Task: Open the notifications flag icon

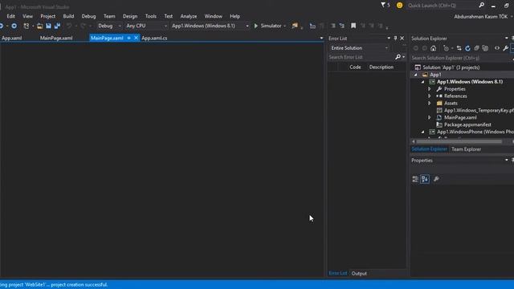Action: tap(383, 5)
